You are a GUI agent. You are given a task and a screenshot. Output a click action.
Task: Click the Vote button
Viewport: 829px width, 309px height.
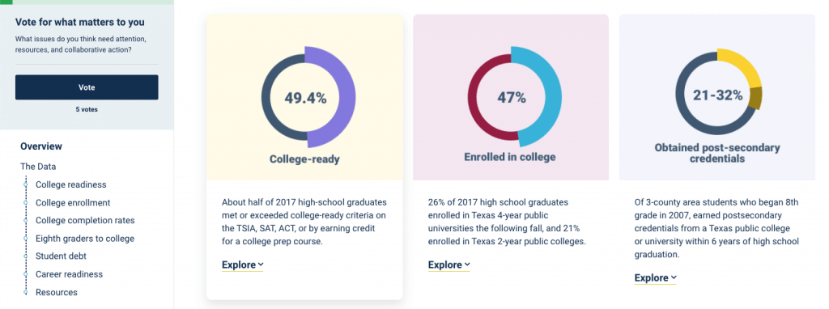tap(87, 87)
